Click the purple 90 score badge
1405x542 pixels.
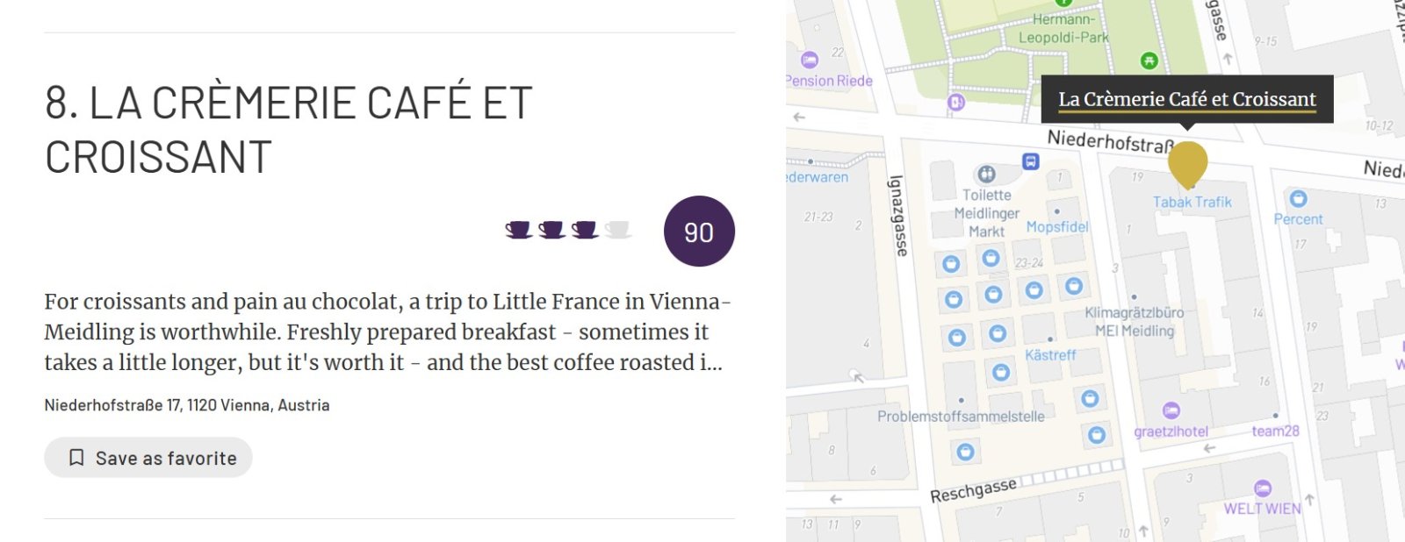pyautogui.click(x=699, y=232)
